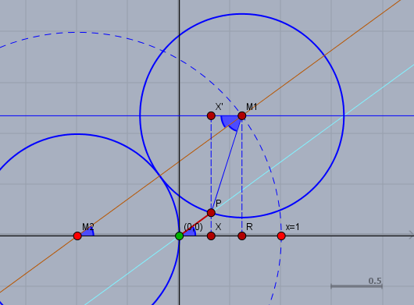Select the dashed vertical line between X' and X
Screen dimensions: 414x305
[211, 164]
